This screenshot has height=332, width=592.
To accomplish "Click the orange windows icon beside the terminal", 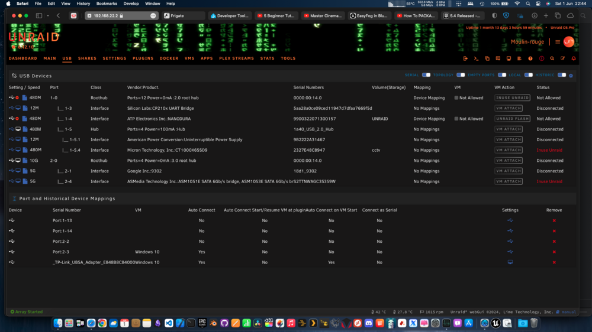I will [x=487, y=59].
